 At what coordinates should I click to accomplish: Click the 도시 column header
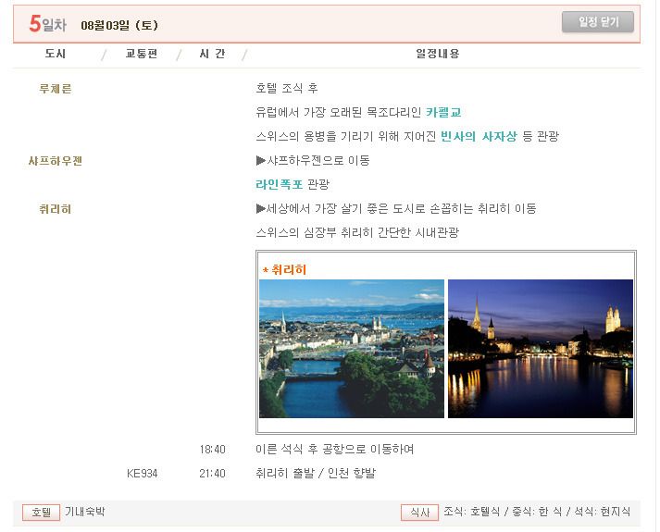coord(56,54)
